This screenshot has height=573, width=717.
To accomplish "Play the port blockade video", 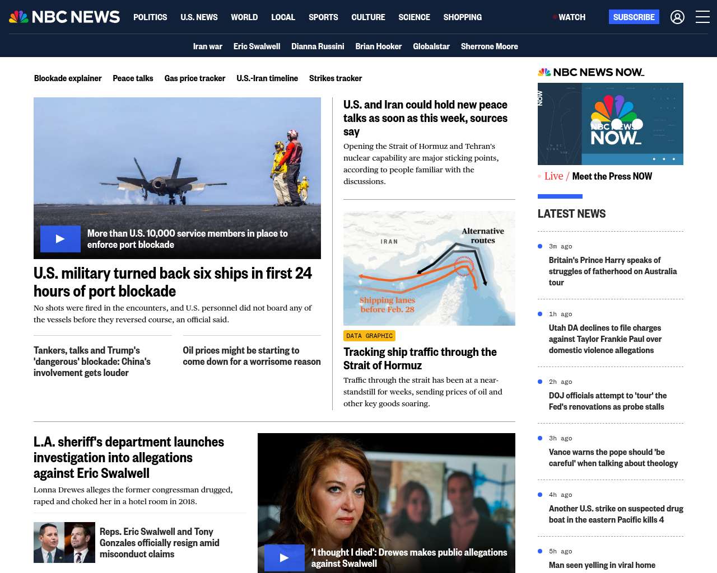I will 60,239.
